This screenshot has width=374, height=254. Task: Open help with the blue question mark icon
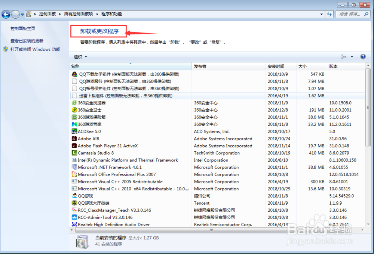pos(363,56)
